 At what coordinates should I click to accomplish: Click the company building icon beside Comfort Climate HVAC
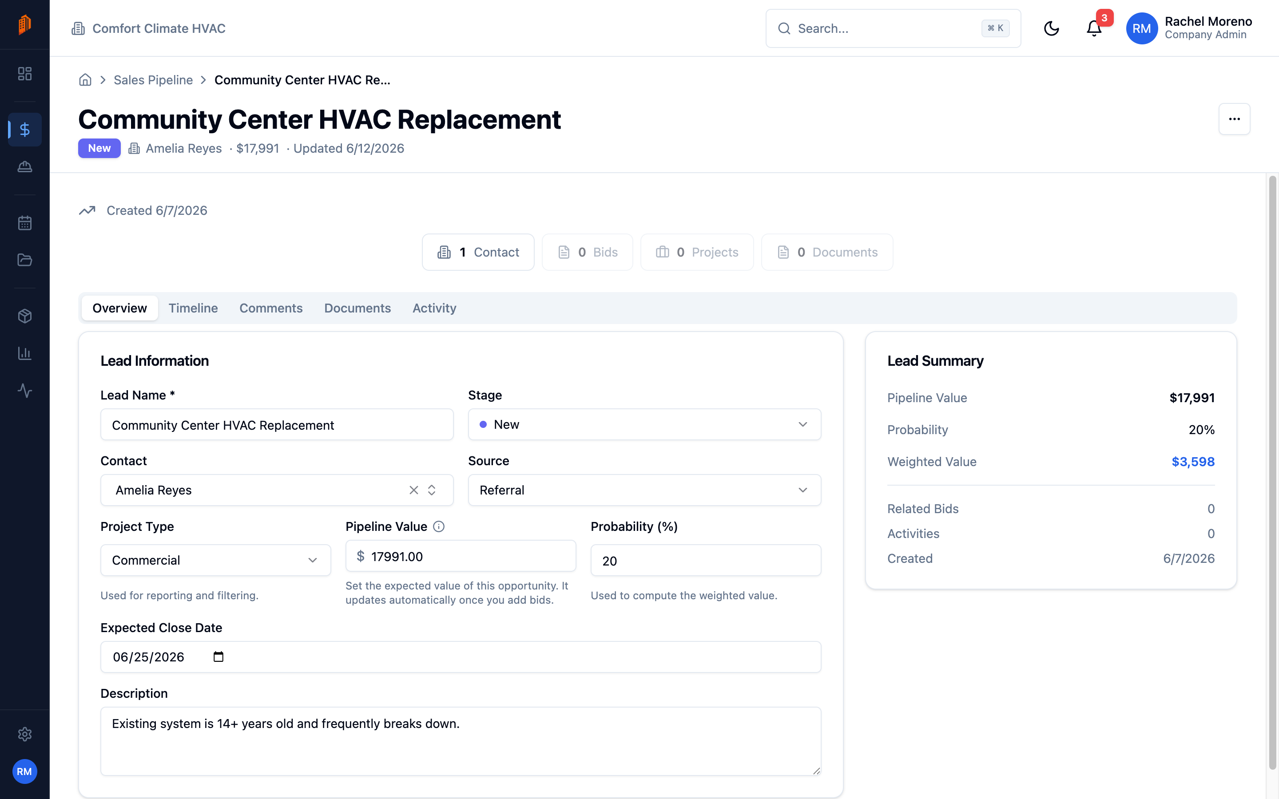pyautogui.click(x=78, y=28)
